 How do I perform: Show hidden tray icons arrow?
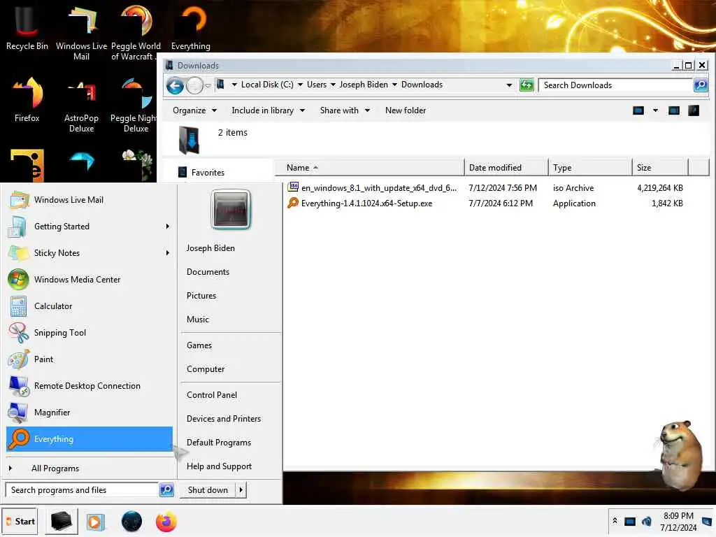click(x=615, y=520)
